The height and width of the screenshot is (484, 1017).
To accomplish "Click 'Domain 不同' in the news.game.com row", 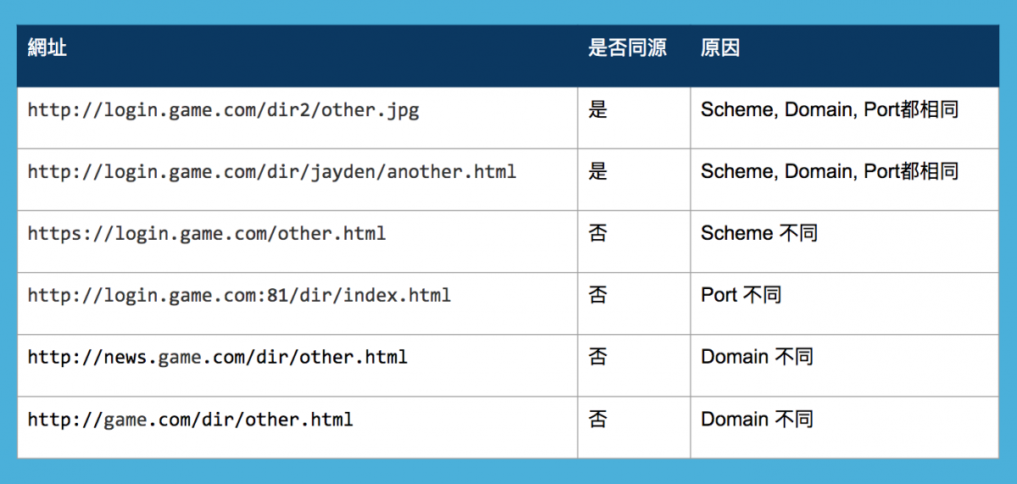I will point(757,358).
